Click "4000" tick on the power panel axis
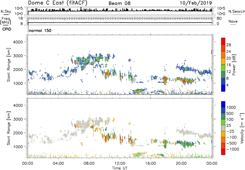 point(18,42)
